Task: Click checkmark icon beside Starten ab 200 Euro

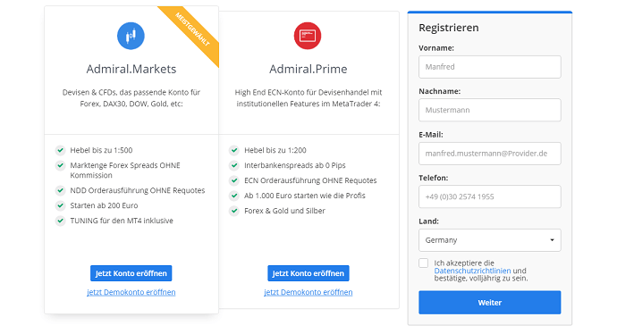Action: click(60, 205)
